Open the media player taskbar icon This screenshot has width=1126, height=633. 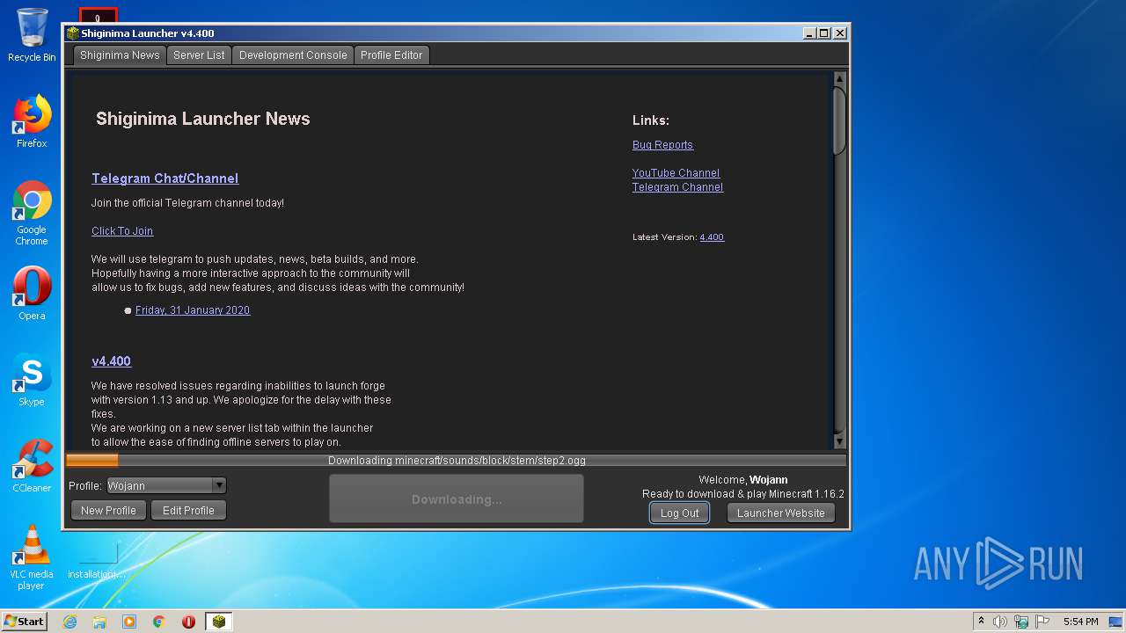(x=129, y=622)
